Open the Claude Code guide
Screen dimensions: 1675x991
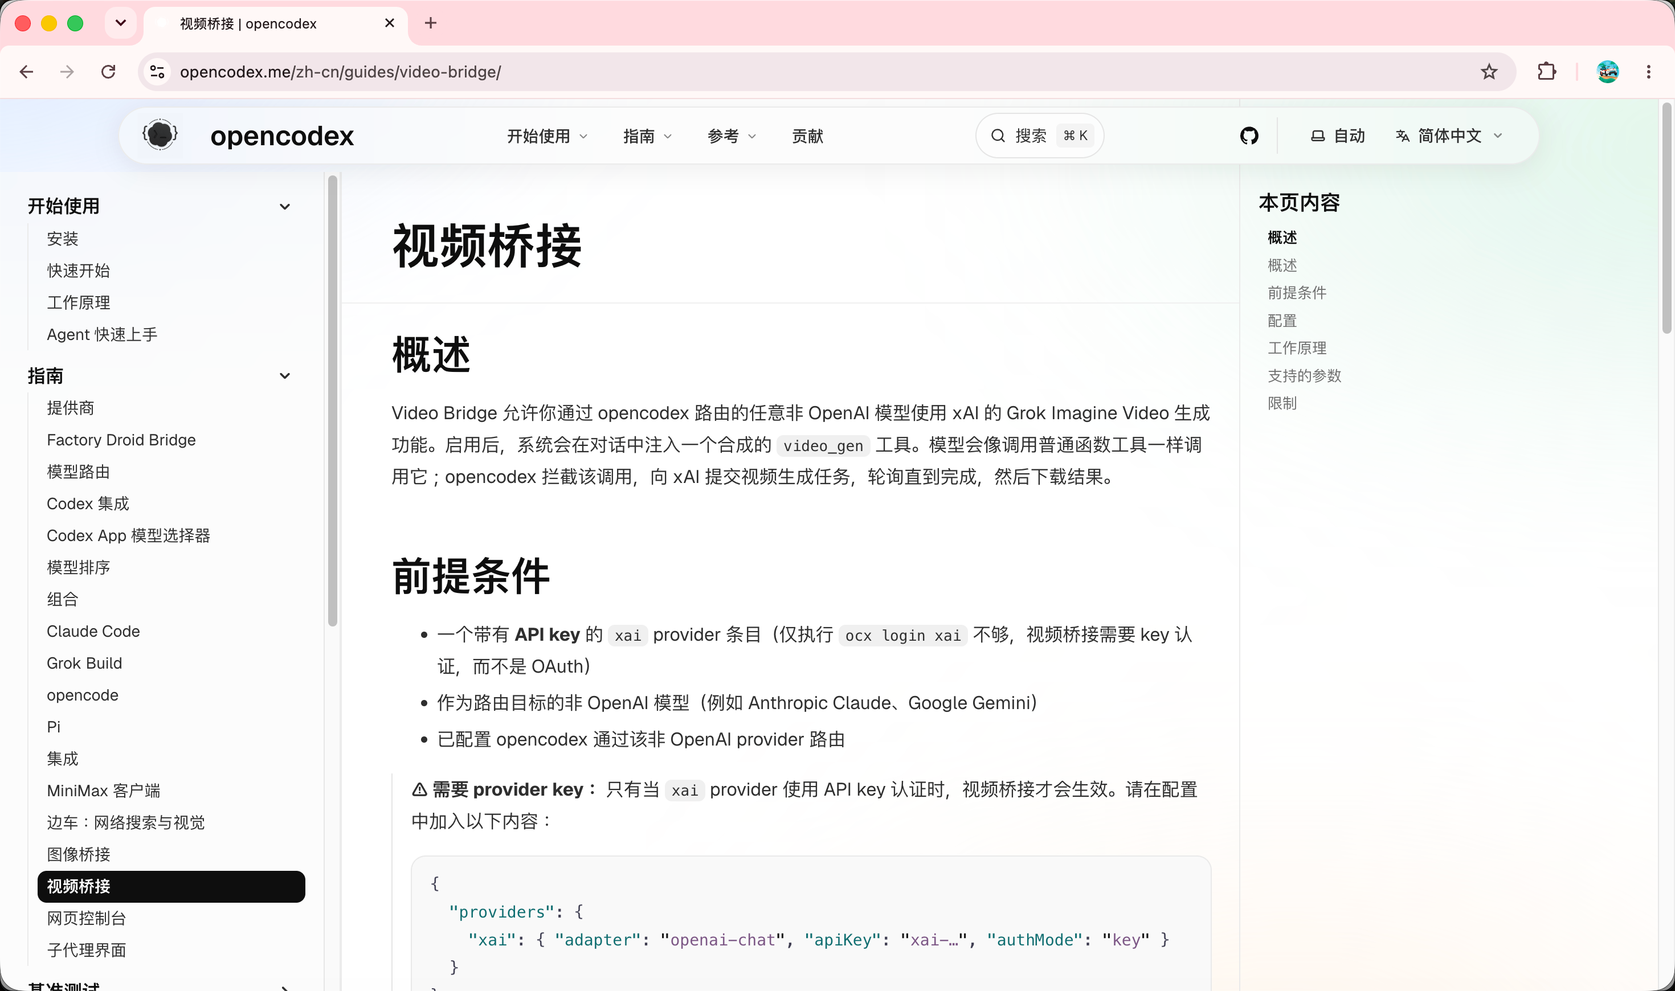[x=93, y=632]
